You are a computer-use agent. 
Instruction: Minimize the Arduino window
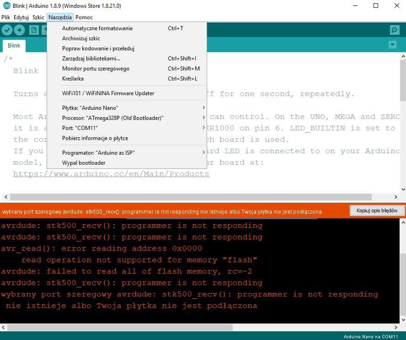(x=355, y=5)
